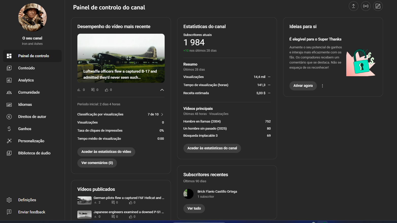Click Aceder às estatísticas do vídeo button
397x223 pixels.
coord(106,152)
